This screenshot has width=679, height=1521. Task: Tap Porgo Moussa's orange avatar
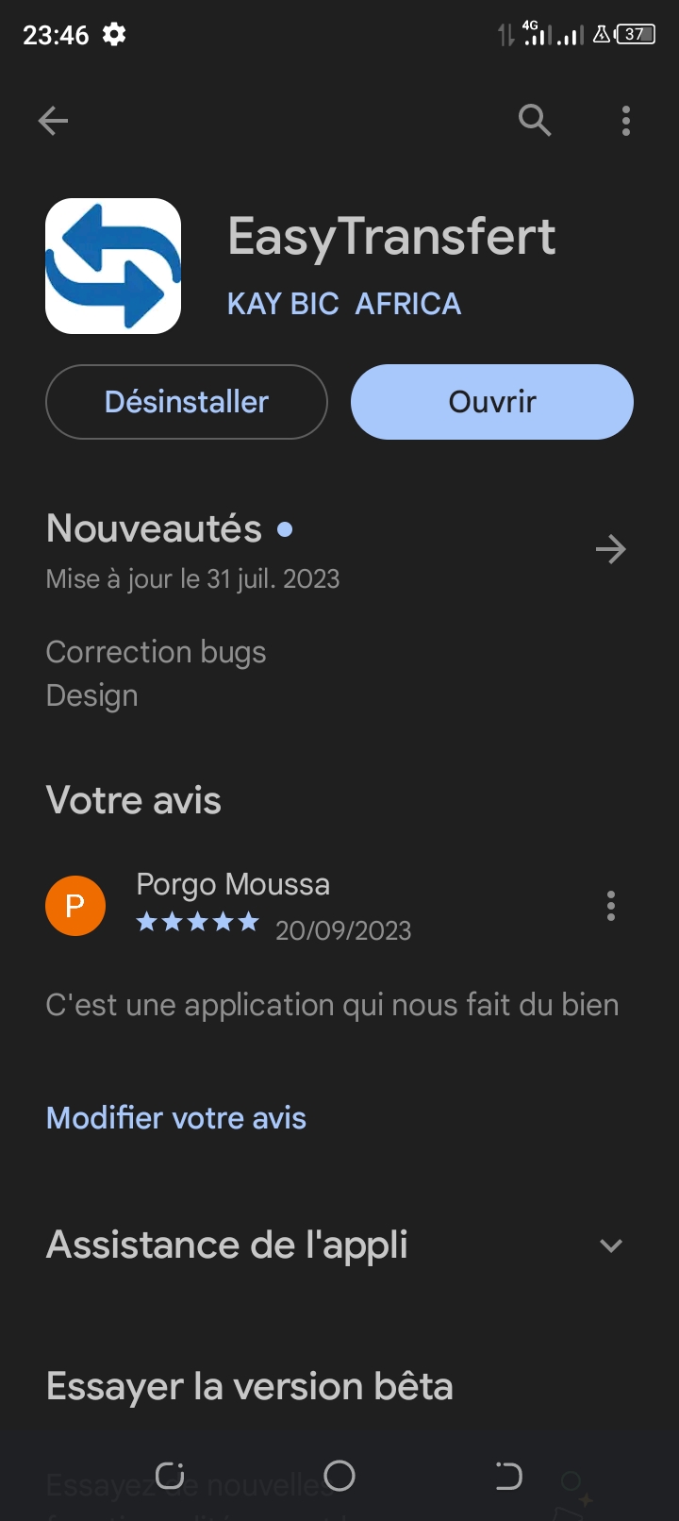75,906
